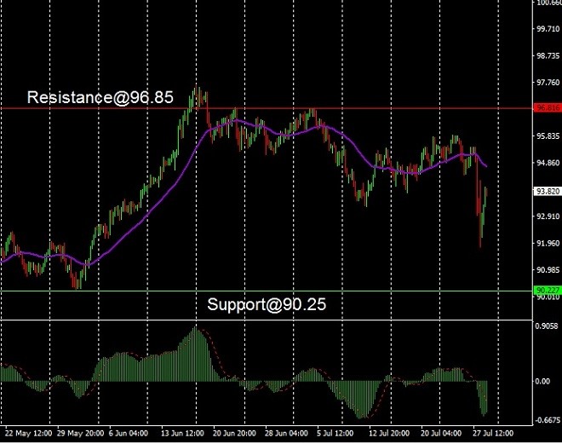562x444 pixels.
Task: Click the 90.985 price axis label
Action: click(548, 270)
